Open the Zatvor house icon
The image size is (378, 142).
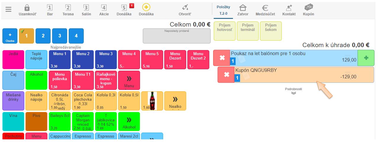[x=243, y=8]
